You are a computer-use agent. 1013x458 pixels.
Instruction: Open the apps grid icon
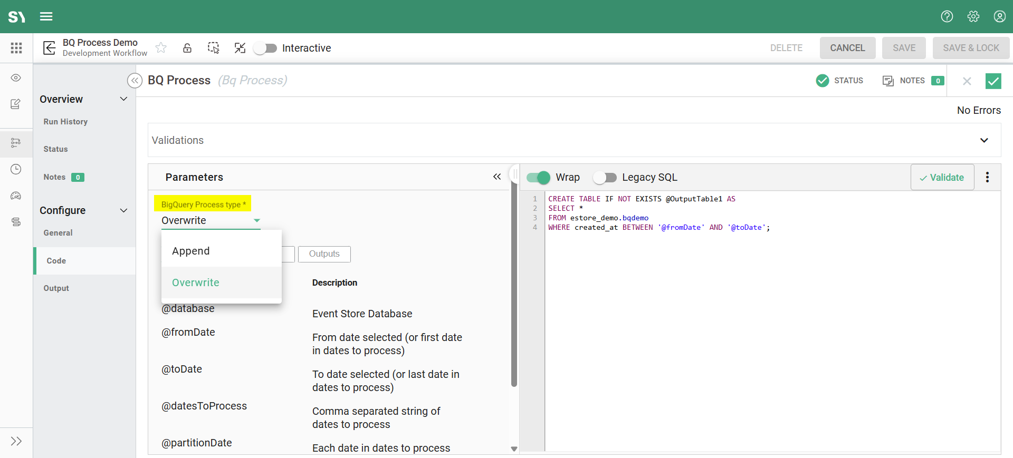(16, 48)
